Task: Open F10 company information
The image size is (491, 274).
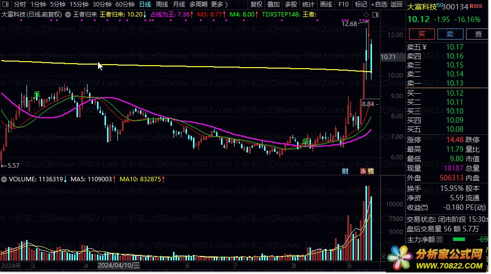Action: (x=343, y=5)
